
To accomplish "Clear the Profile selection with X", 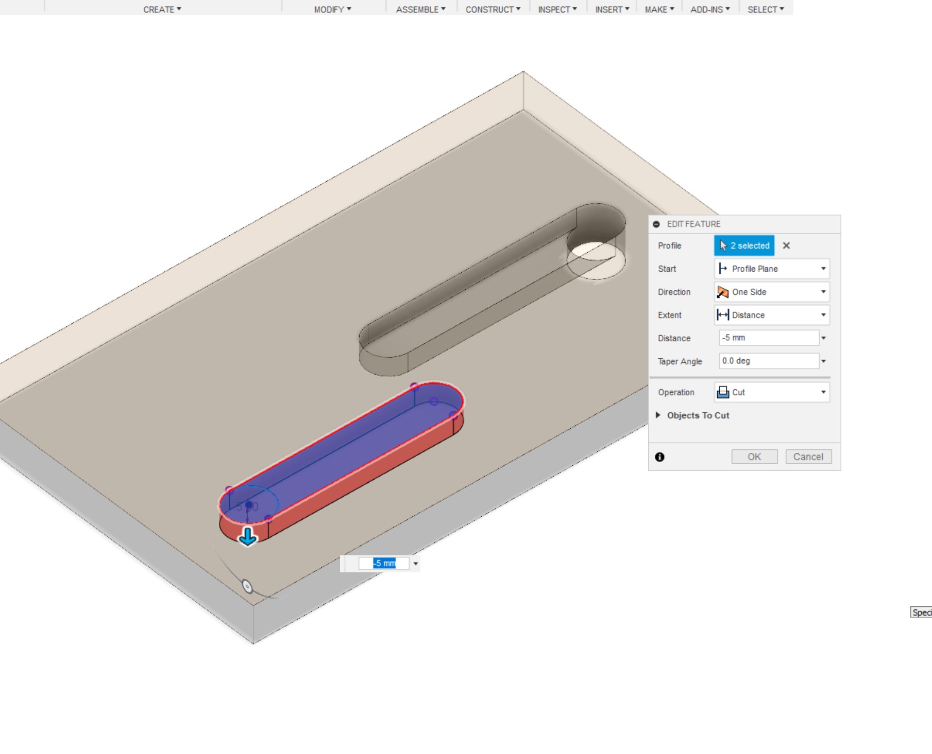I will (786, 246).
